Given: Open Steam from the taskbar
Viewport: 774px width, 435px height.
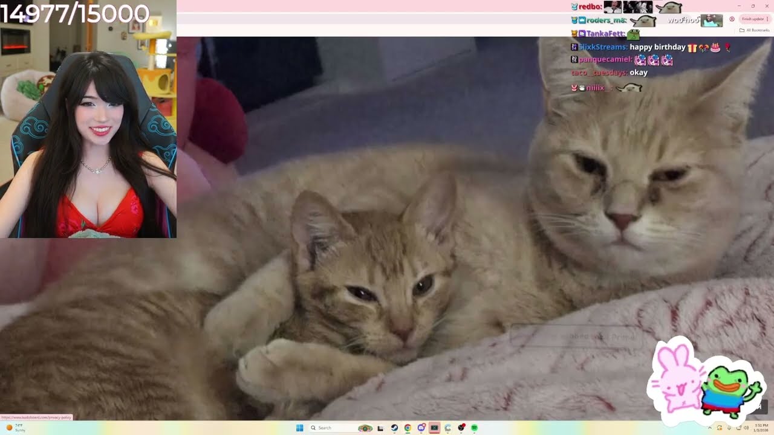Looking at the screenshot, I should coord(394,428).
